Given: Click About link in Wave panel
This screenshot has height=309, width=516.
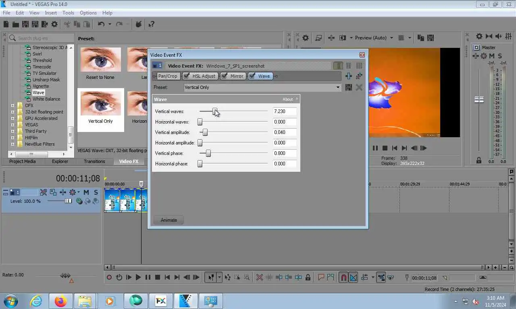Looking at the screenshot, I should (287, 99).
